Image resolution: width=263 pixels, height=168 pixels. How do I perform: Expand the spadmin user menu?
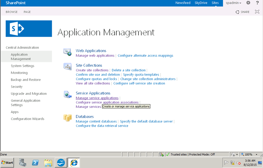[x=233, y=3]
